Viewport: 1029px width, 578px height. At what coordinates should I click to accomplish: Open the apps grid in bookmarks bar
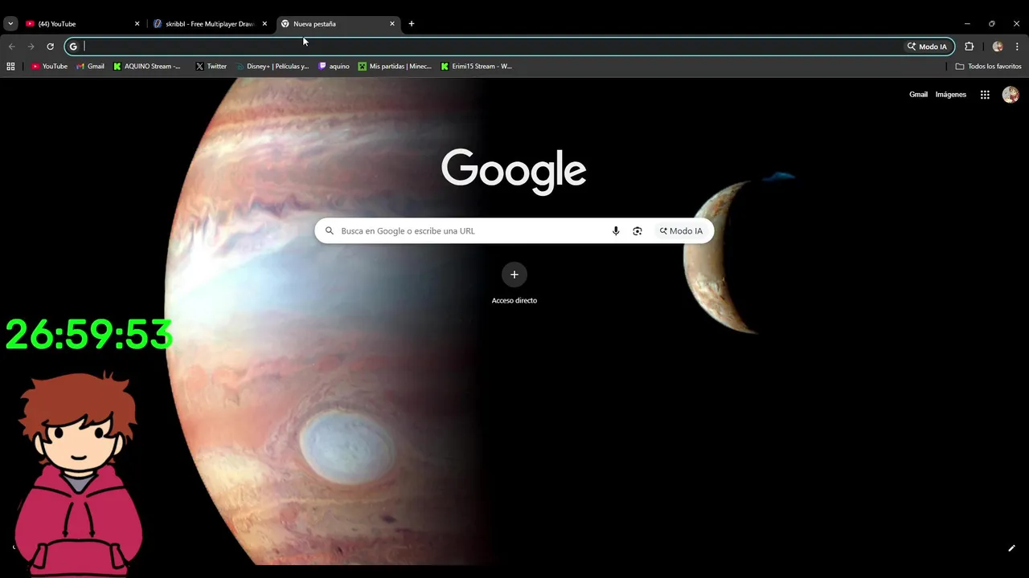(x=10, y=67)
